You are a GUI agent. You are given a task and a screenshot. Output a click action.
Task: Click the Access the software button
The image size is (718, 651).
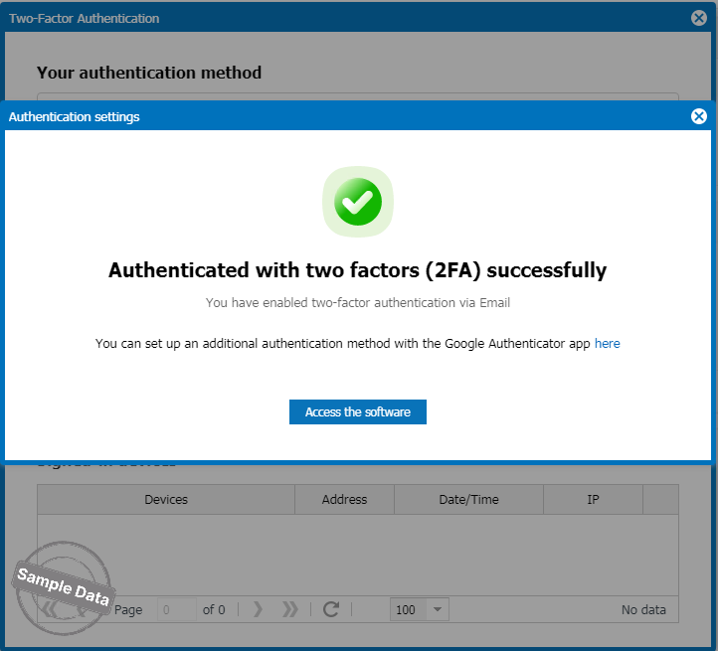click(x=358, y=412)
